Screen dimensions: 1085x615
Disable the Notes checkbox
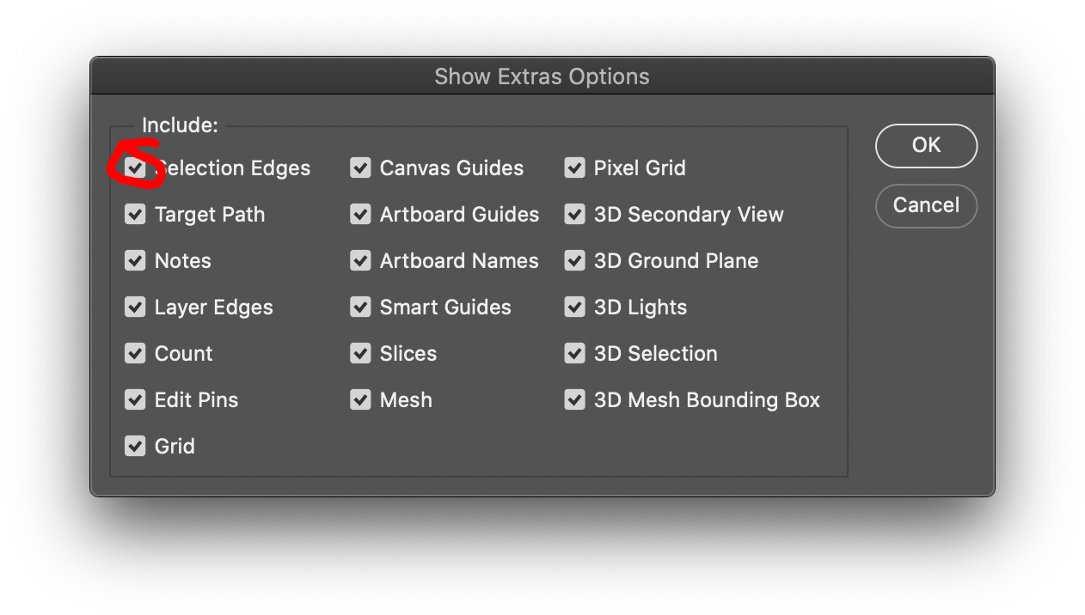pos(135,260)
